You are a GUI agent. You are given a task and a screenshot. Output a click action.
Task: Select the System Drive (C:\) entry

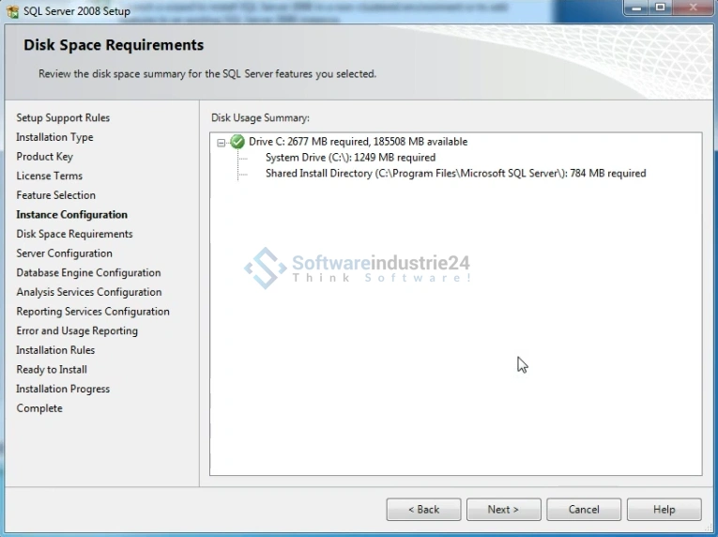pyautogui.click(x=350, y=158)
